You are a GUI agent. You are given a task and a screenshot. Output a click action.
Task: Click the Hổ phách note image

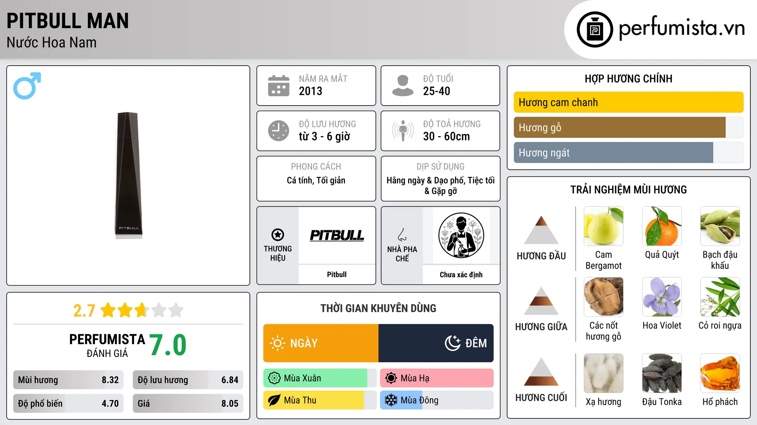(720, 373)
